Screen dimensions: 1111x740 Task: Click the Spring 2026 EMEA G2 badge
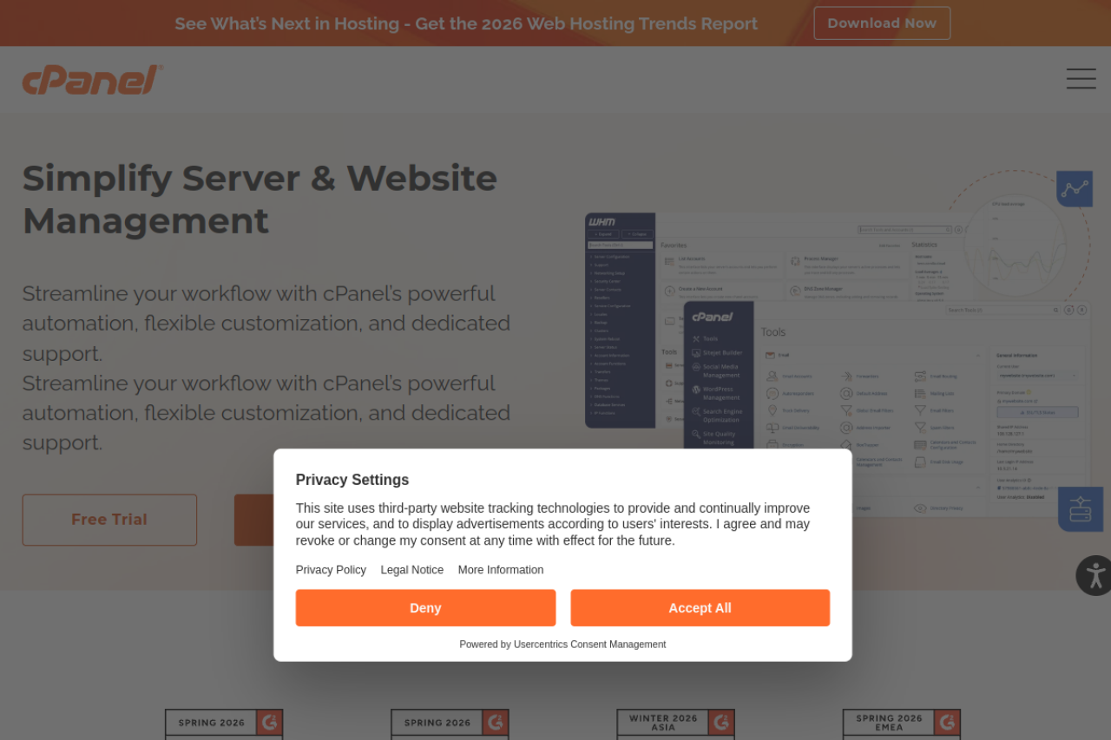[902, 724]
